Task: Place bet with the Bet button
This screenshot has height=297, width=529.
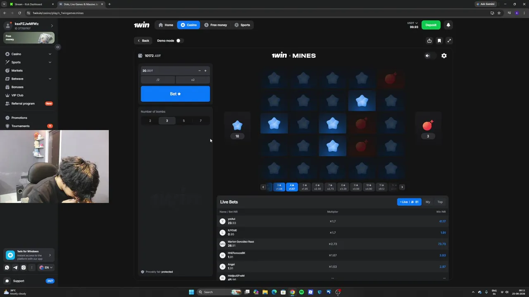Action: (x=175, y=94)
